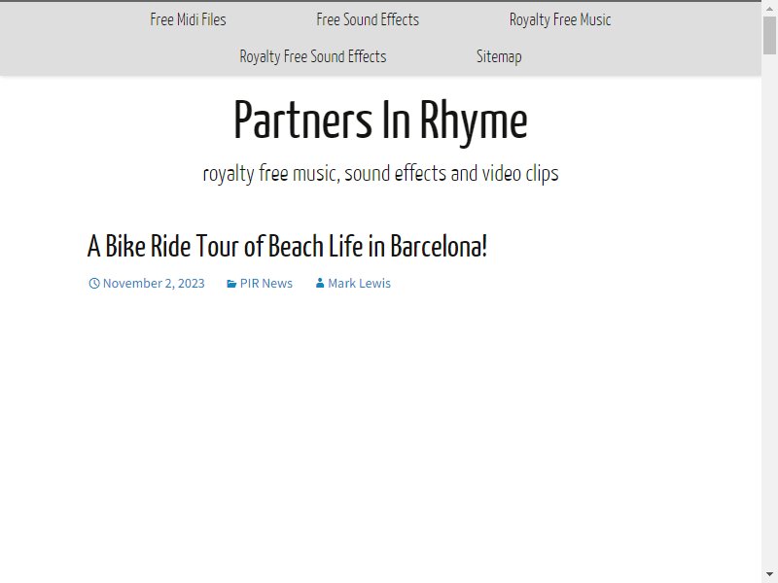Image resolution: width=778 pixels, height=583 pixels.
Task: Go to Royalty Free Music page
Action: tap(560, 19)
